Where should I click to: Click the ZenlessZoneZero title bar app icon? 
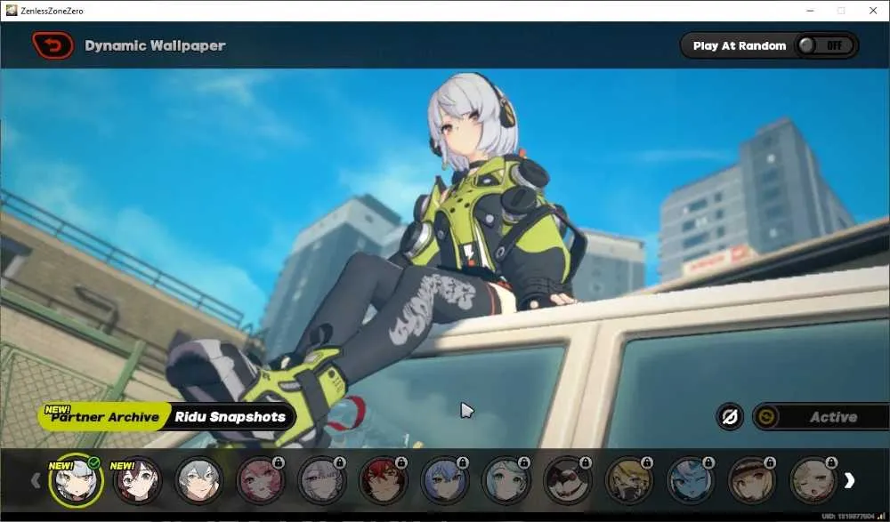click(x=12, y=10)
